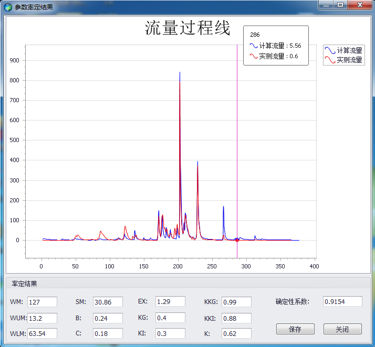Click 实测流量 legend entry
Viewport: 375px width, 347px height.
343,60
